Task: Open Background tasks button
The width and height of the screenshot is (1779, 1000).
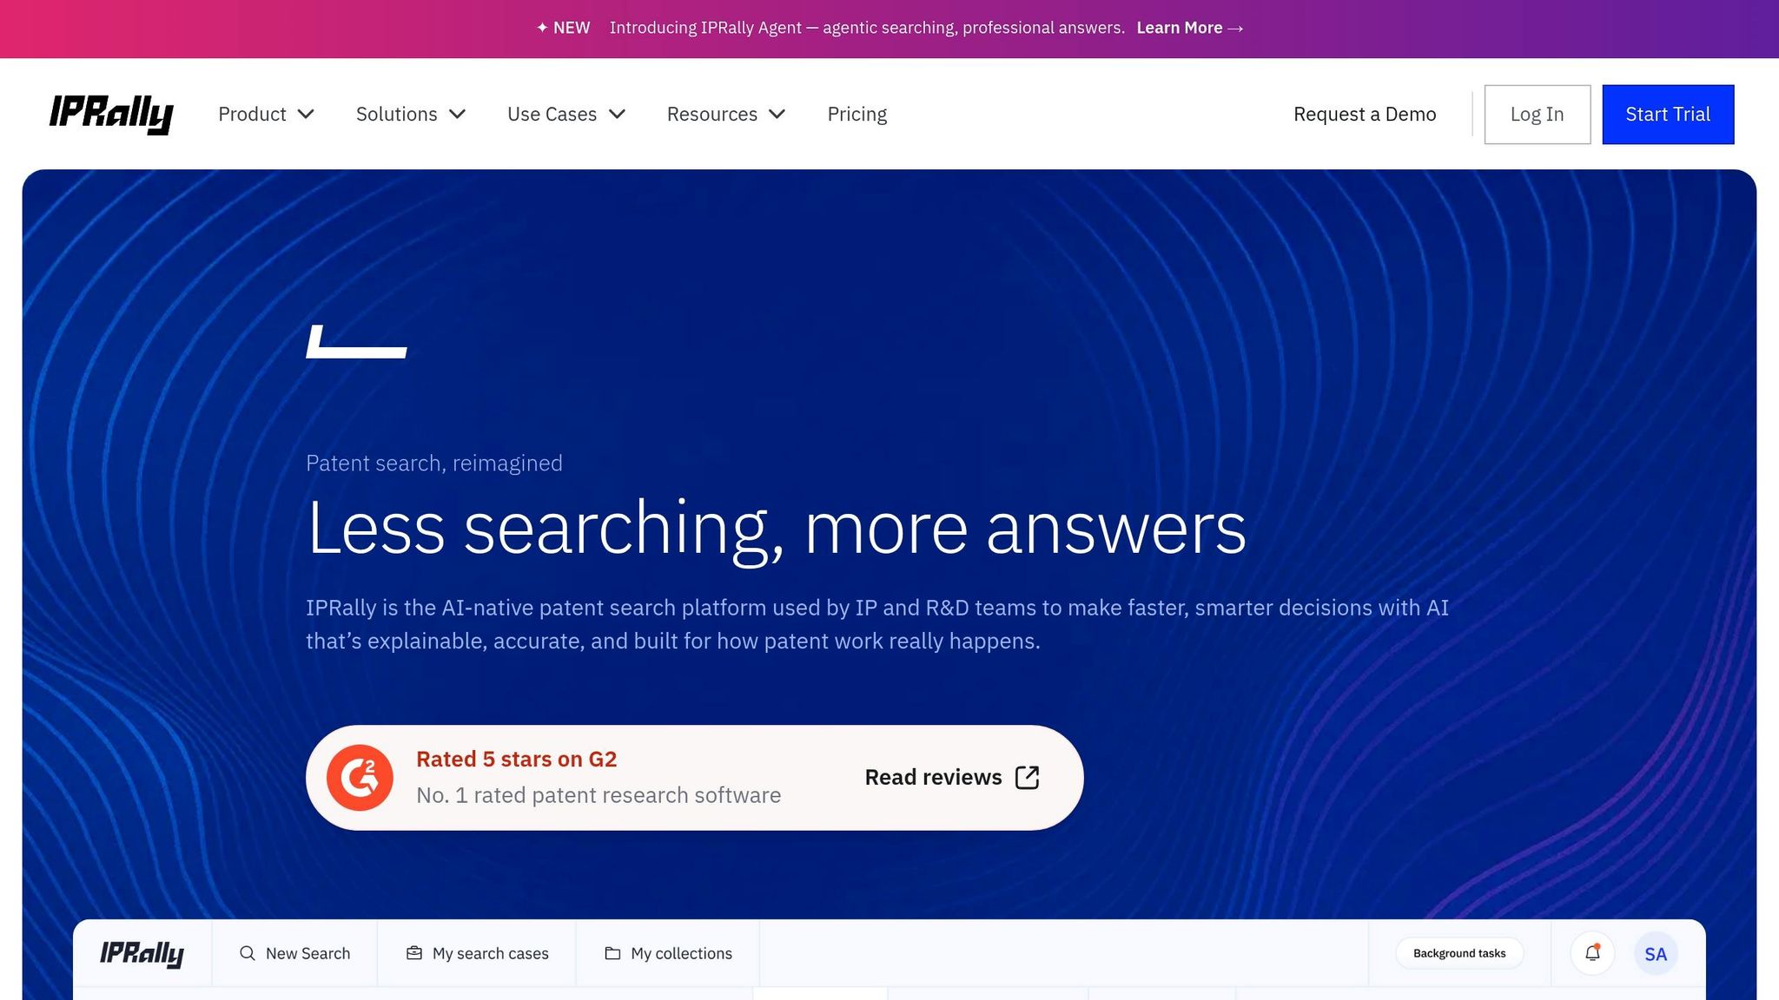Action: point(1459,953)
